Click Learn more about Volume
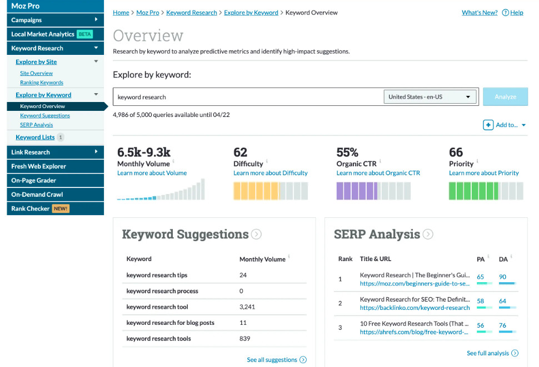The image size is (539, 367). pos(152,173)
